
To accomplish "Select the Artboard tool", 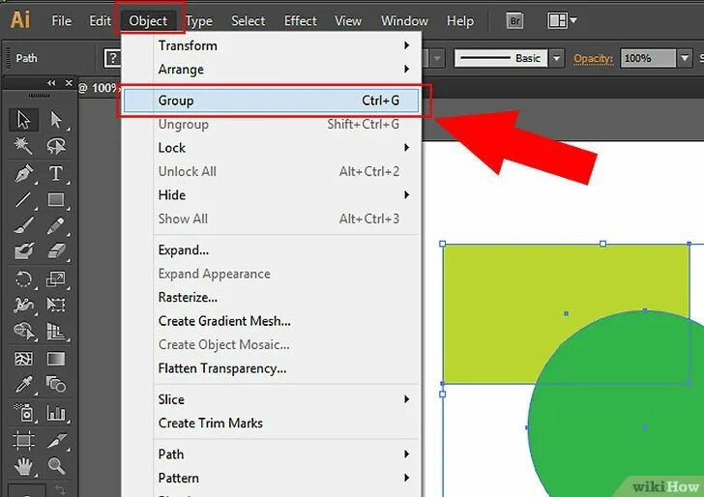I will click(23, 440).
